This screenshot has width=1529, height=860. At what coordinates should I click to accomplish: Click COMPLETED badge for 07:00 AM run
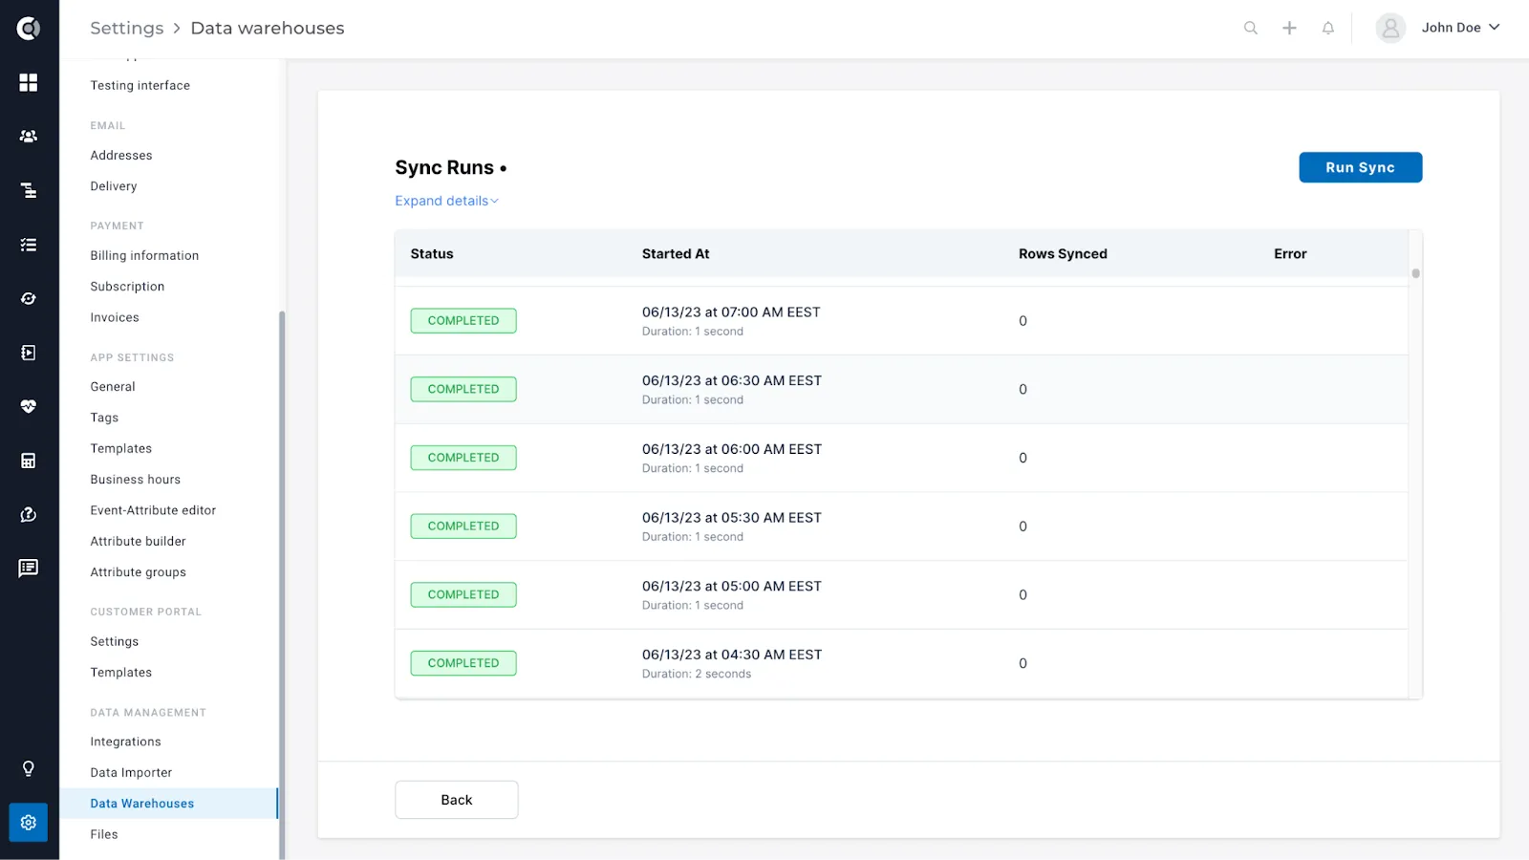463,321
